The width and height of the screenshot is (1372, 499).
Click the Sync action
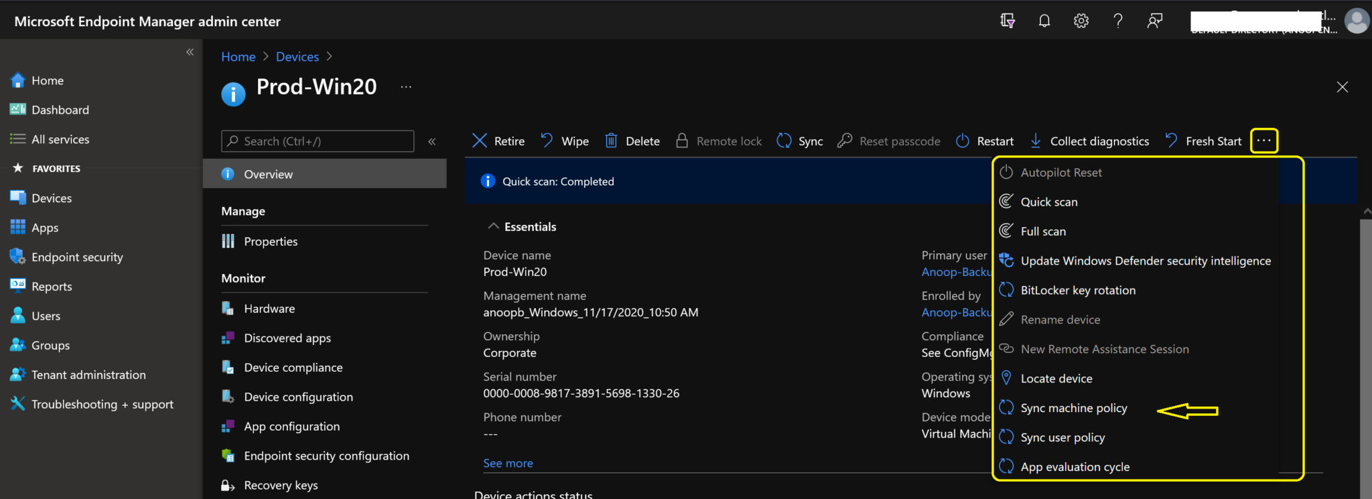click(800, 141)
